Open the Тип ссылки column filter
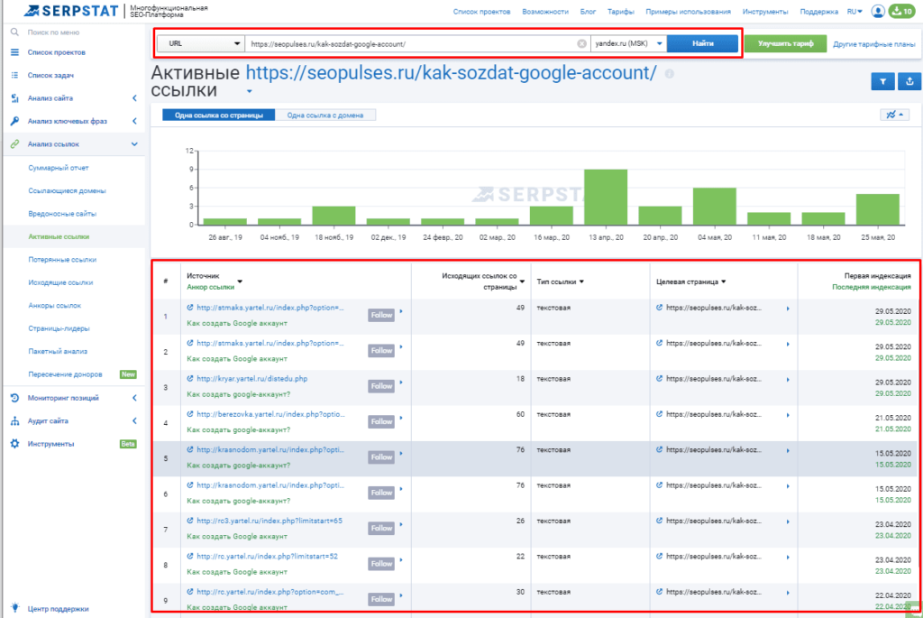This screenshot has width=923, height=618. coord(581,281)
